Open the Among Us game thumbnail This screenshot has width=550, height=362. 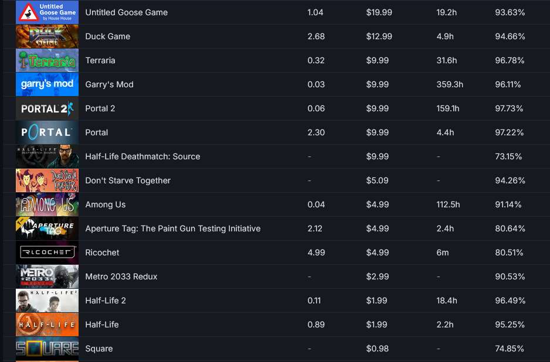tap(47, 204)
